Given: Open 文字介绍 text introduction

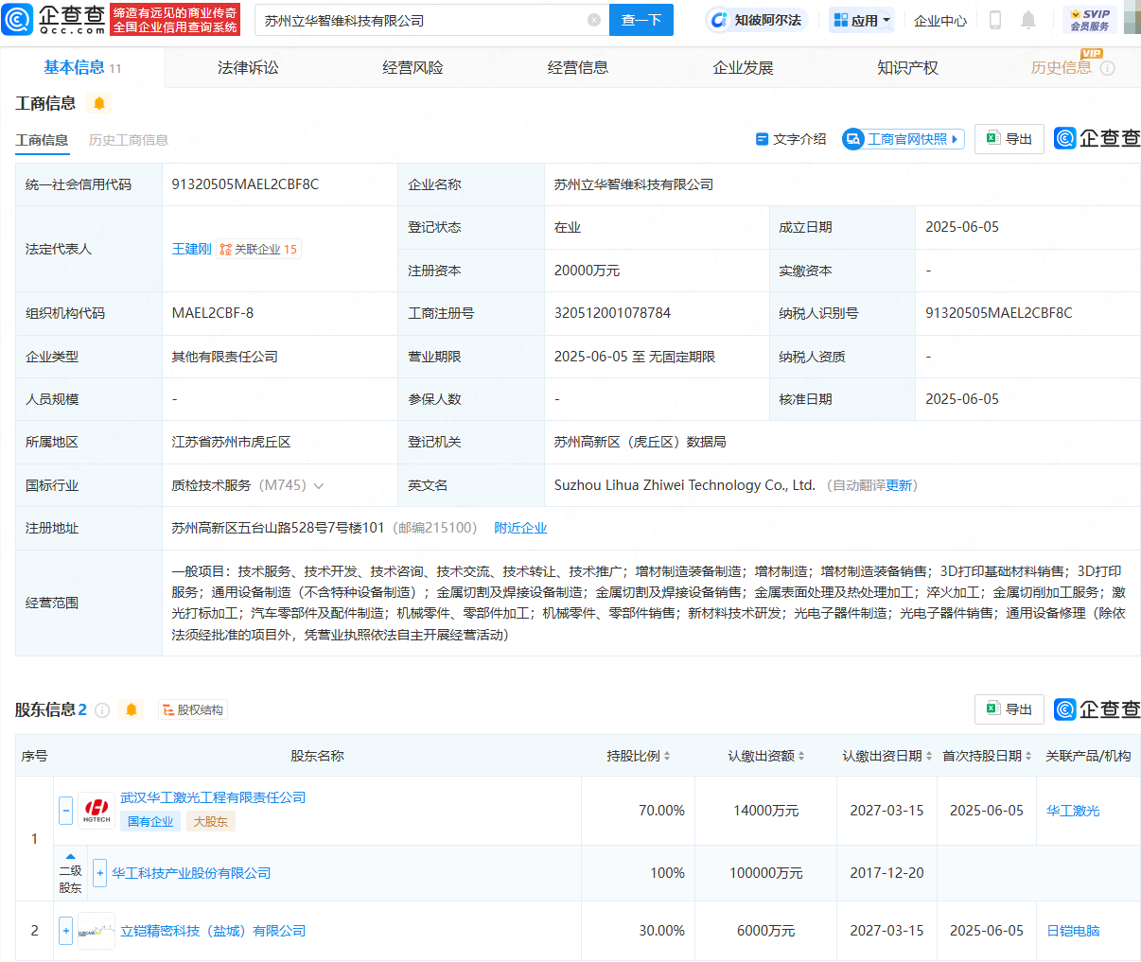Looking at the screenshot, I should click(791, 139).
